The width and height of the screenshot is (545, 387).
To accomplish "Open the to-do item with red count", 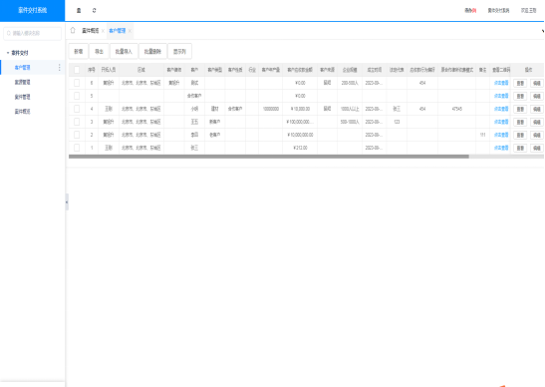I will pyautogui.click(x=470, y=10).
